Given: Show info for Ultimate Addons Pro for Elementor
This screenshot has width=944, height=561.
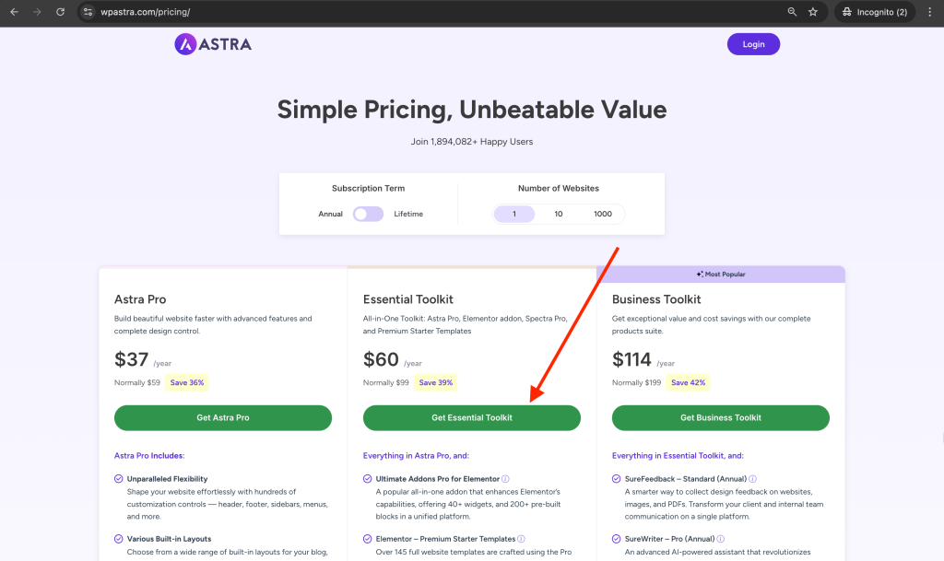Looking at the screenshot, I should [x=506, y=479].
